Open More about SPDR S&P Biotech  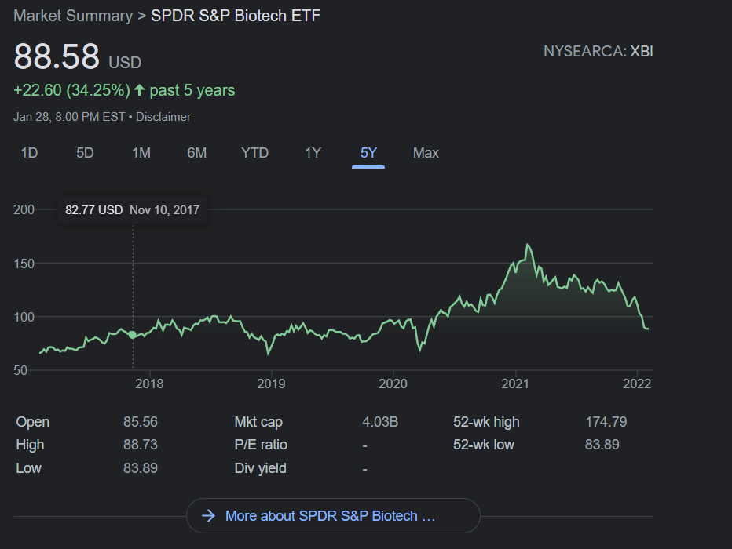pos(333,515)
